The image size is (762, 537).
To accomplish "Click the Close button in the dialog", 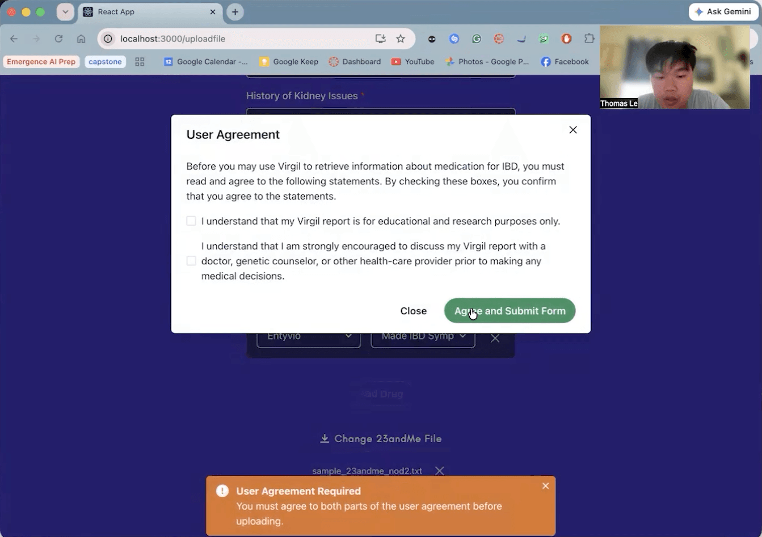I will coord(413,311).
